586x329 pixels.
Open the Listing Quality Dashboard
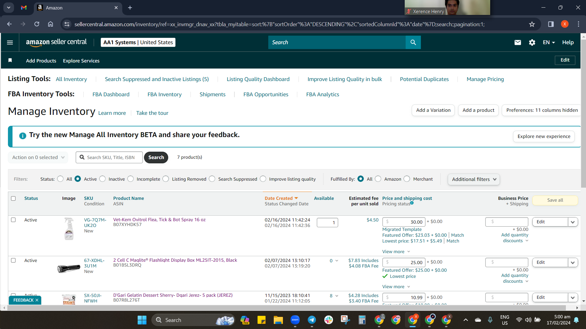coord(258,79)
